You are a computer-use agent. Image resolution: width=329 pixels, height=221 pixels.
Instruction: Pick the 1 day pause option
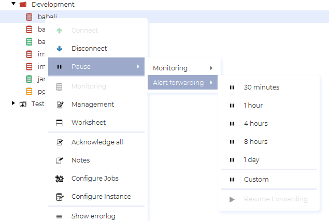point(251,160)
